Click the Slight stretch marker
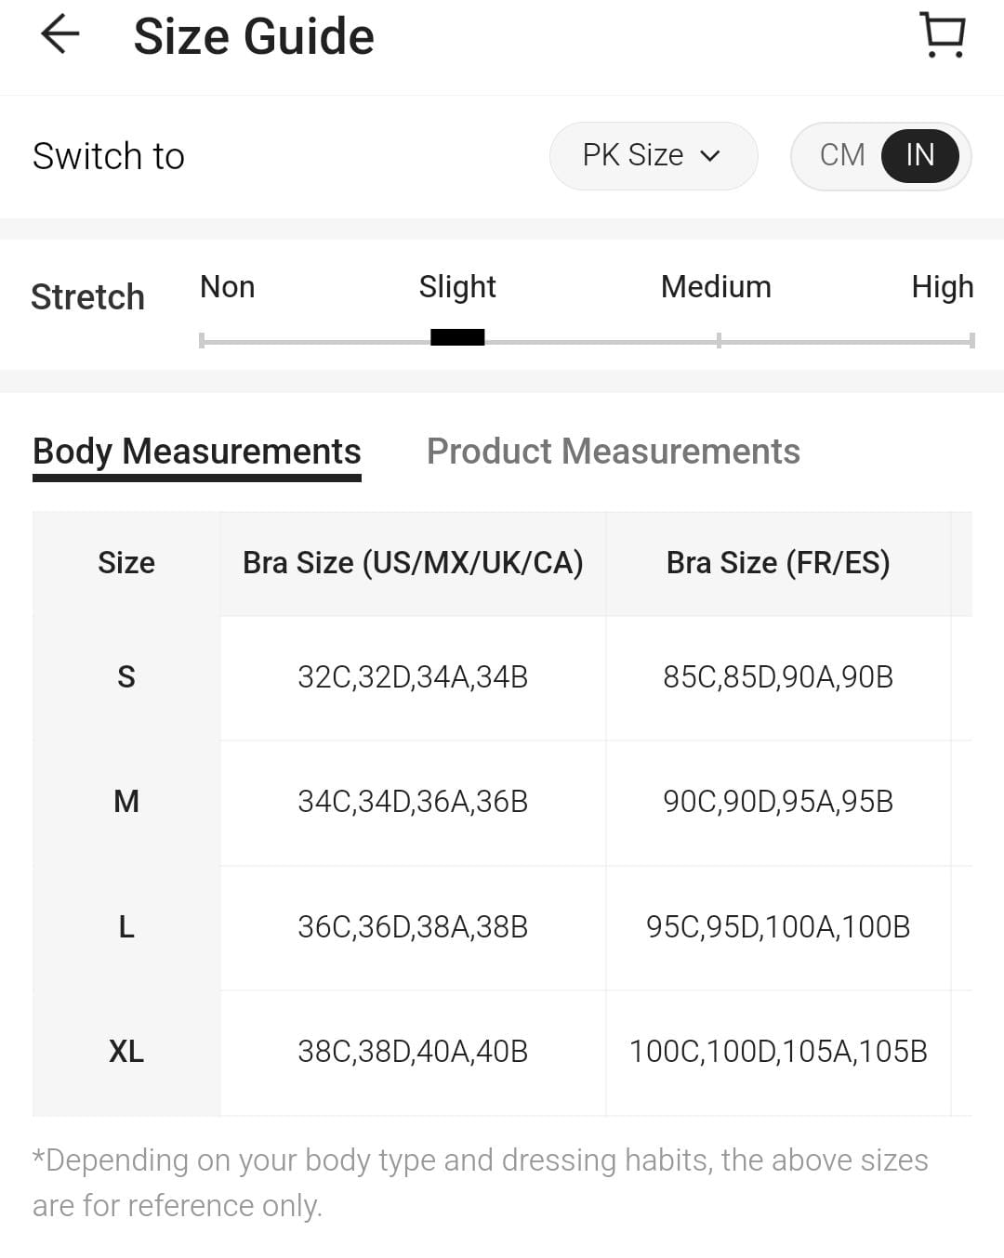The height and width of the screenshot is (1258, 1004). pyautogui.click(x=457, y=337)
